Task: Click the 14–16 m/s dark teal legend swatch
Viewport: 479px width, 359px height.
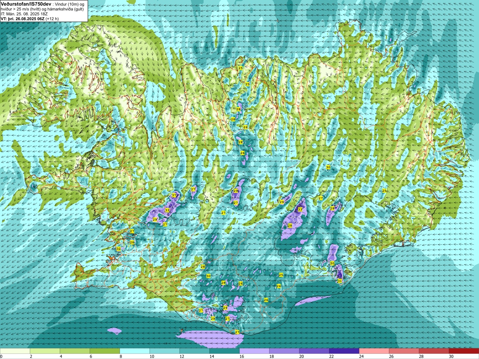Action: [x=225, y=351]
